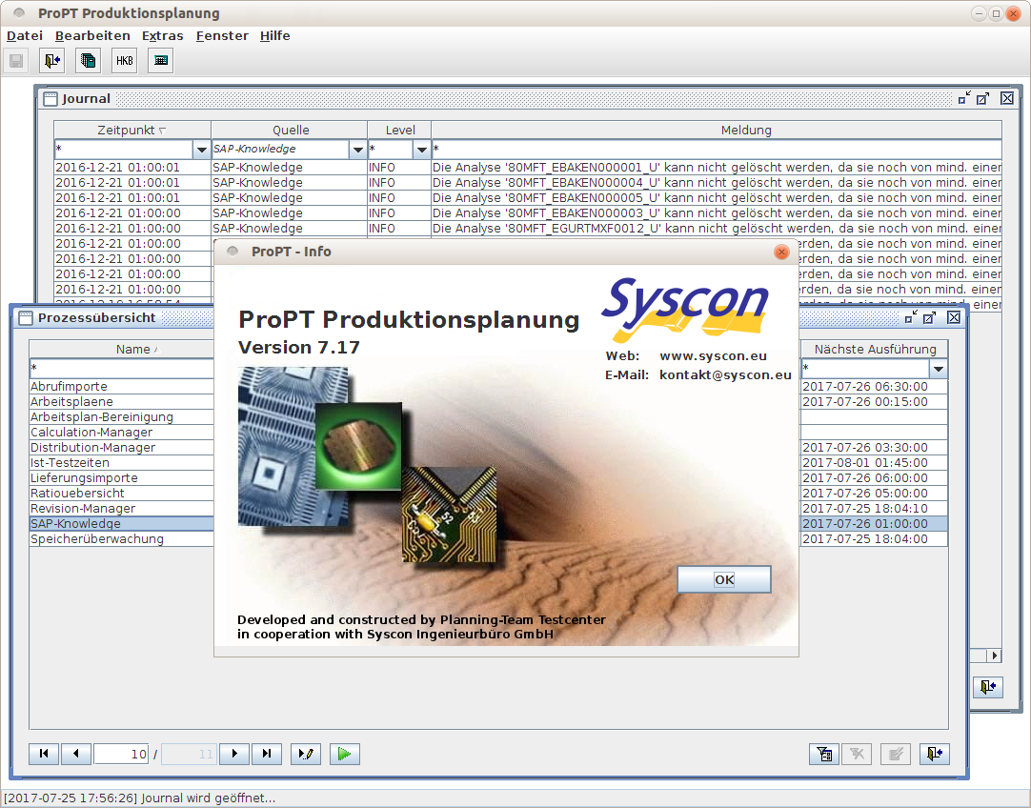Sort Journal by Level column header

tap(400, 130)
